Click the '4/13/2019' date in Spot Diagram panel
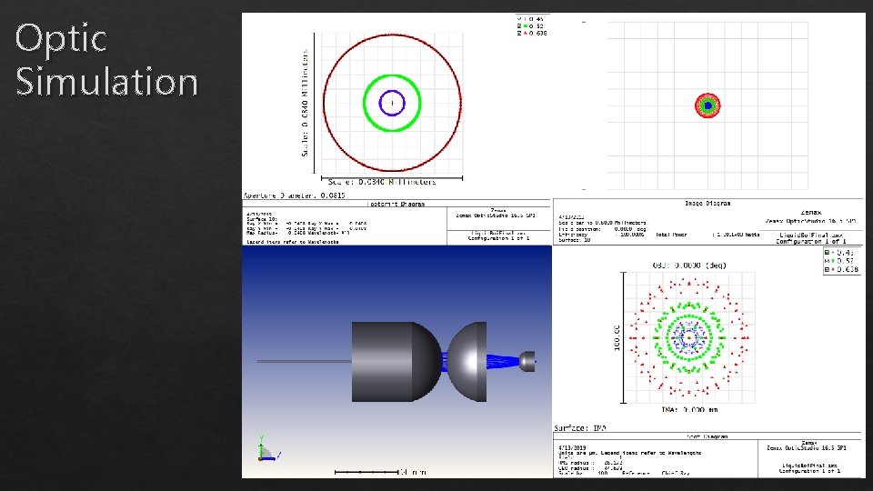The height and width of the screenshot is (491, 873). pyautogui.click(x=571, y=447)
